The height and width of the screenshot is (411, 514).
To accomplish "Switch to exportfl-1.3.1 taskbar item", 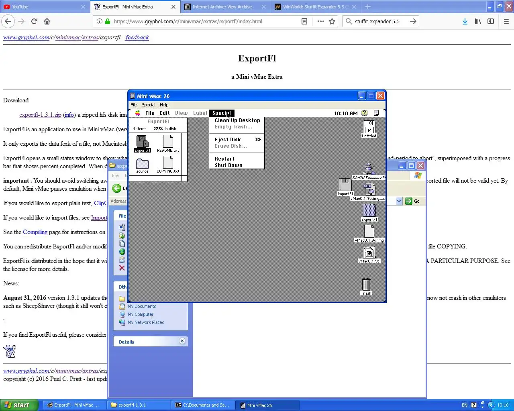I will tap(139, 405).
